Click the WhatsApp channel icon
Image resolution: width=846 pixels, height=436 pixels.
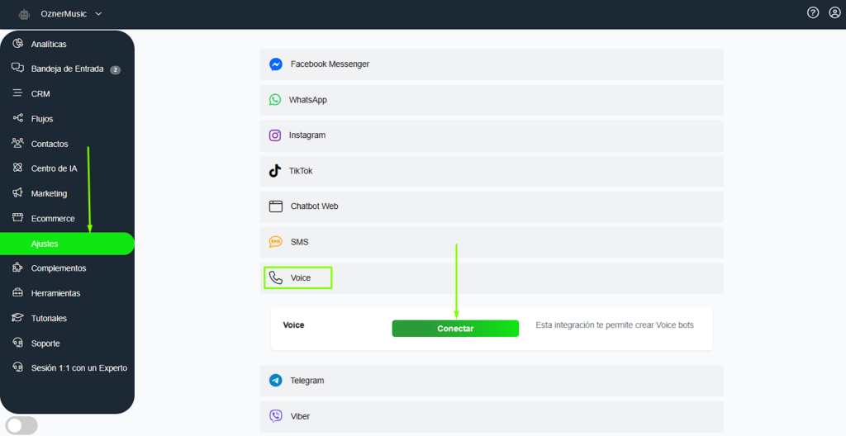[x=275, y=100]
